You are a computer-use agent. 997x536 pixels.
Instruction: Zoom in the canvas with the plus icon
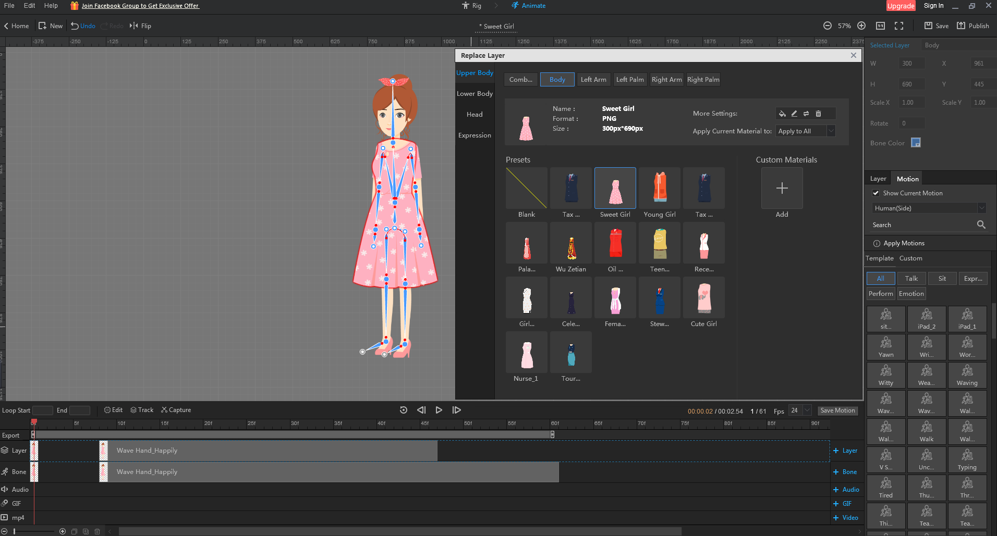click(861, 26)
